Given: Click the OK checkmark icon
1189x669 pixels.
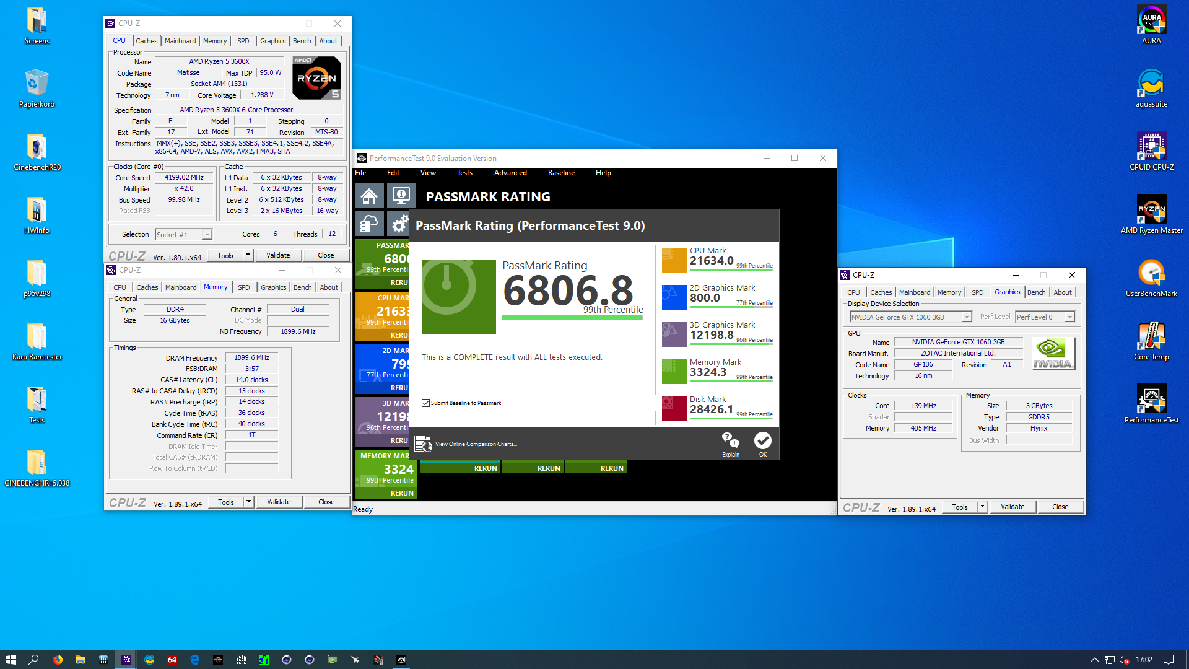Looking at the screenshot, I should coord(762,441).
